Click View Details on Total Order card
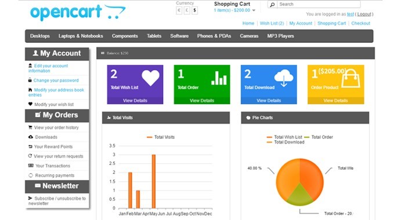The height and width of the screenshot is (220, 412). (x=202, y=100)
